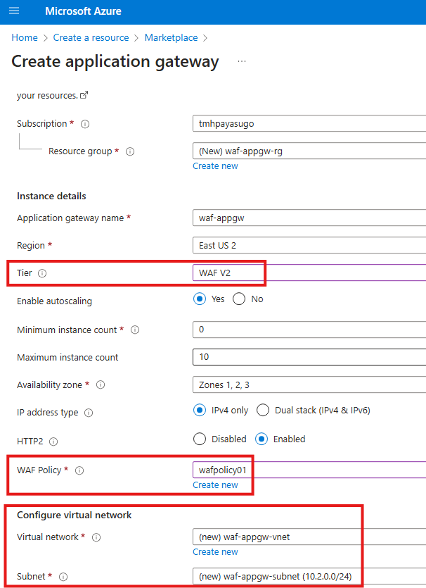Image resolution: width=426 pixels, height=588 pixels.
Task: Show Availability zone info icon
Action: (101, 384)
